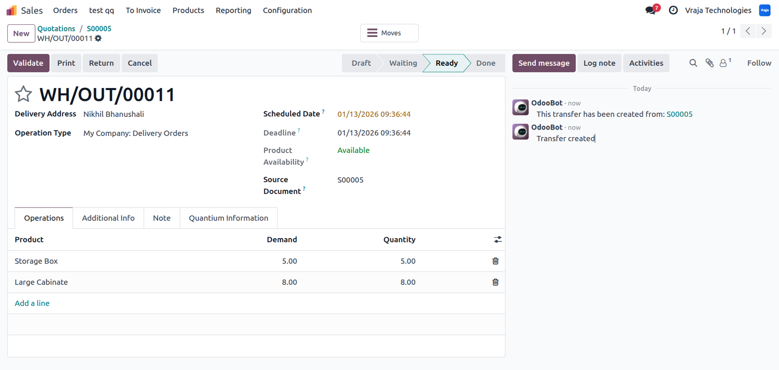Open optional columns settings icon
779x370 pixels.
(498, 240)
